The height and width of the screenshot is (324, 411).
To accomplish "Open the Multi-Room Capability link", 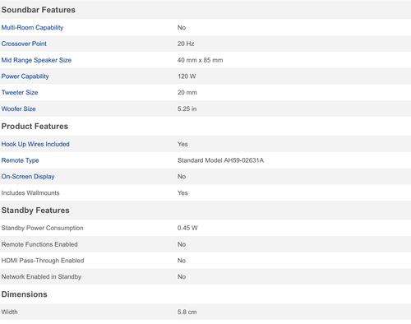I will point(32,28).
